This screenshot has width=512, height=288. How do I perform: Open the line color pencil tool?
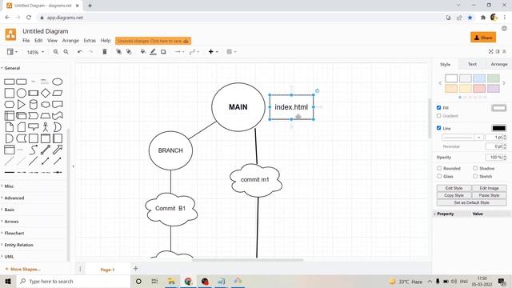(153, 51)
